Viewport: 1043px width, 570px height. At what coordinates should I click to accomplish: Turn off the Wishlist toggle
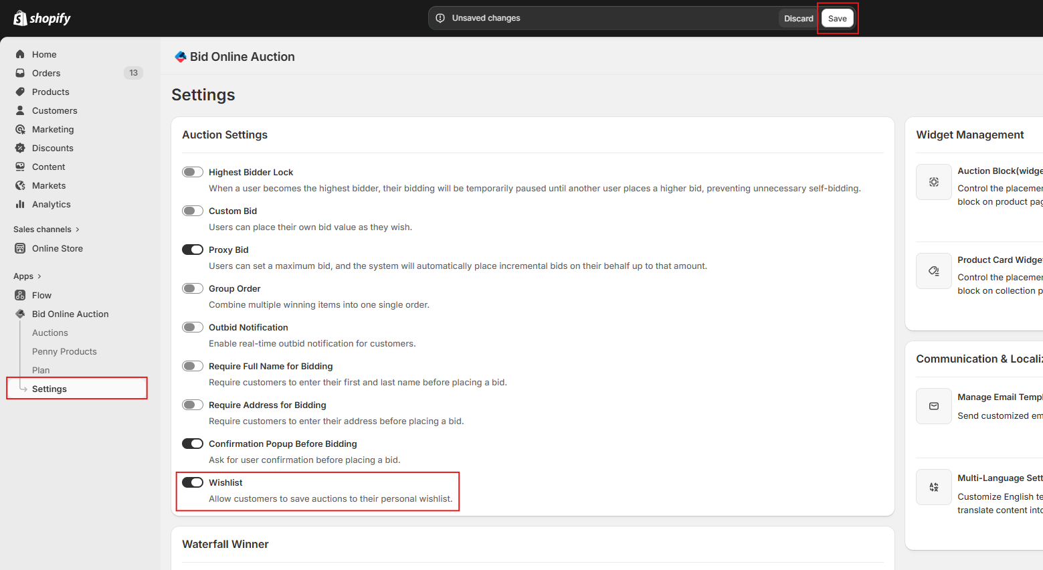(193, 482)
